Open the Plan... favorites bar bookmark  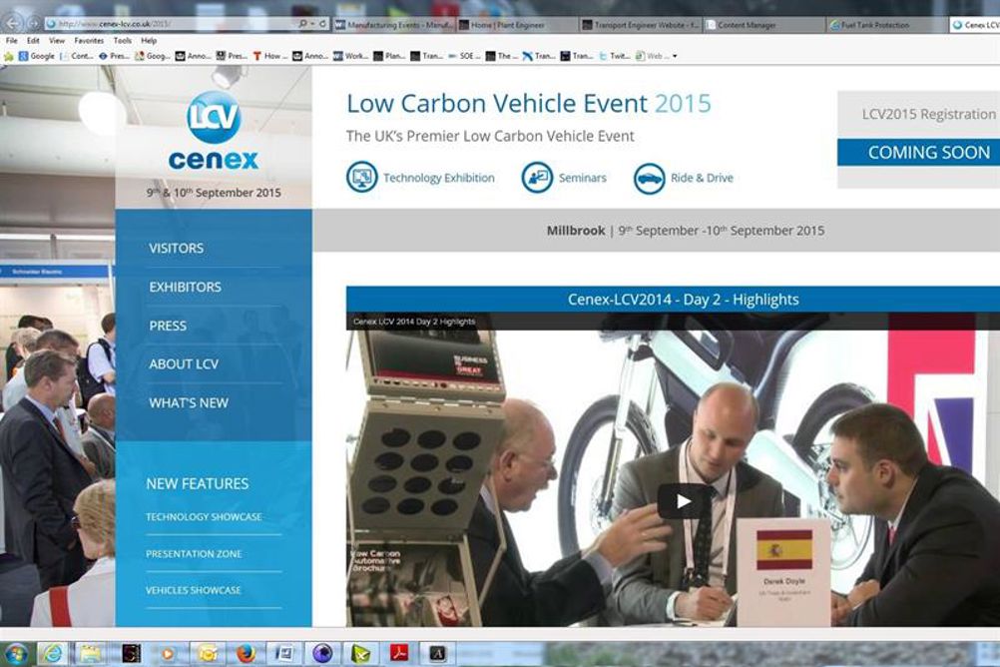pyautogui.click(x=389, y=56)
